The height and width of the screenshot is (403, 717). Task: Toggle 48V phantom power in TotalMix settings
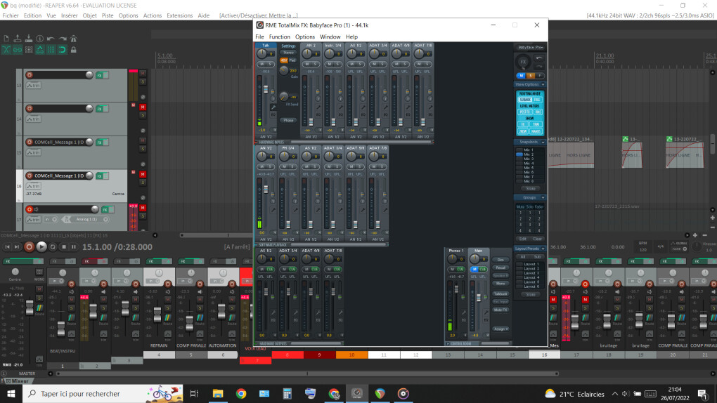(284, 60)
